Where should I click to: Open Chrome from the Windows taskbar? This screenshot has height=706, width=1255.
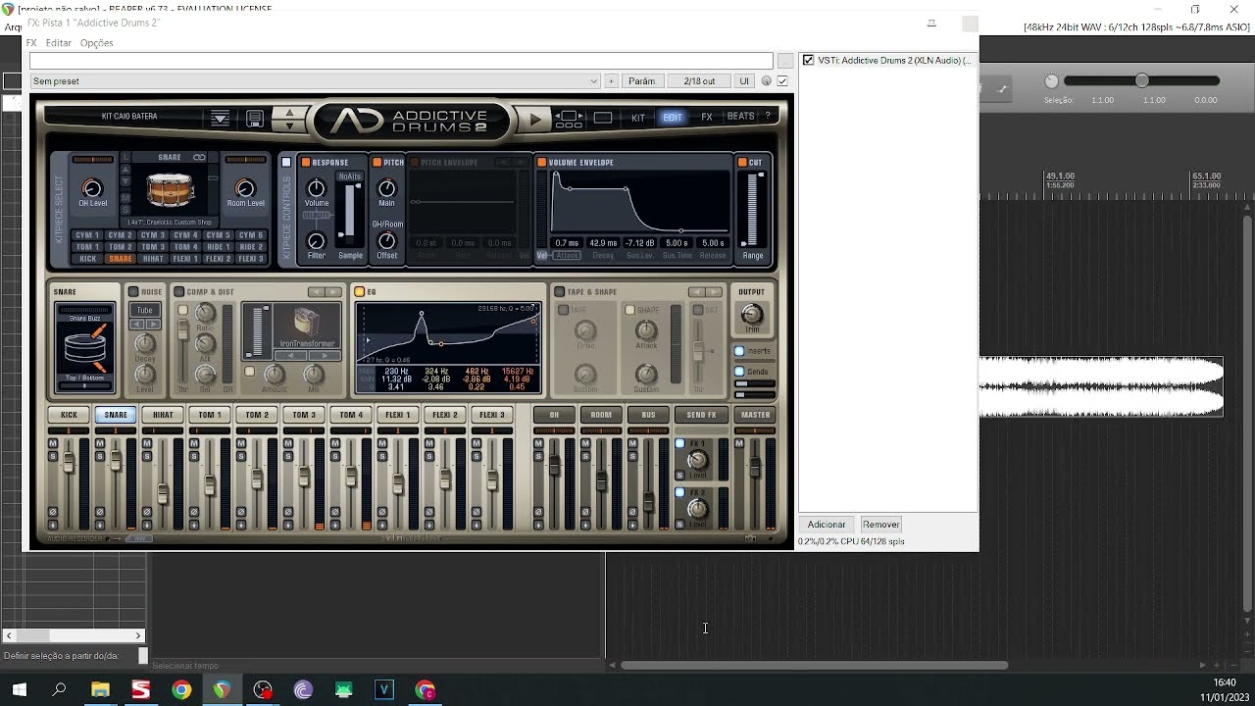(x=181, y=690)
